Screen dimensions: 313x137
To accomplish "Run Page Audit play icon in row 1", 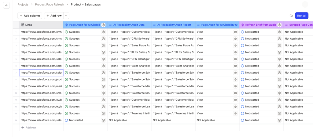I will pos(103,32).
